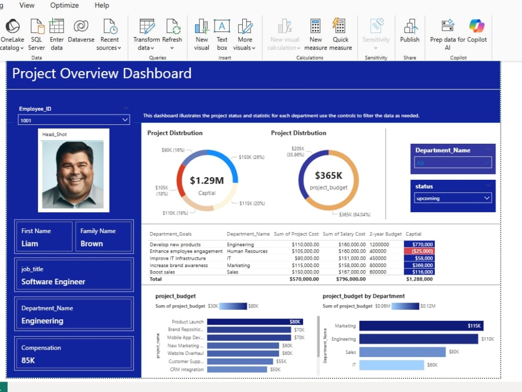Image resolution: width=522 pixels, height=392 pixels.
Task: Open the status slicer showing upcoming
Action: [x=453, y=198]
